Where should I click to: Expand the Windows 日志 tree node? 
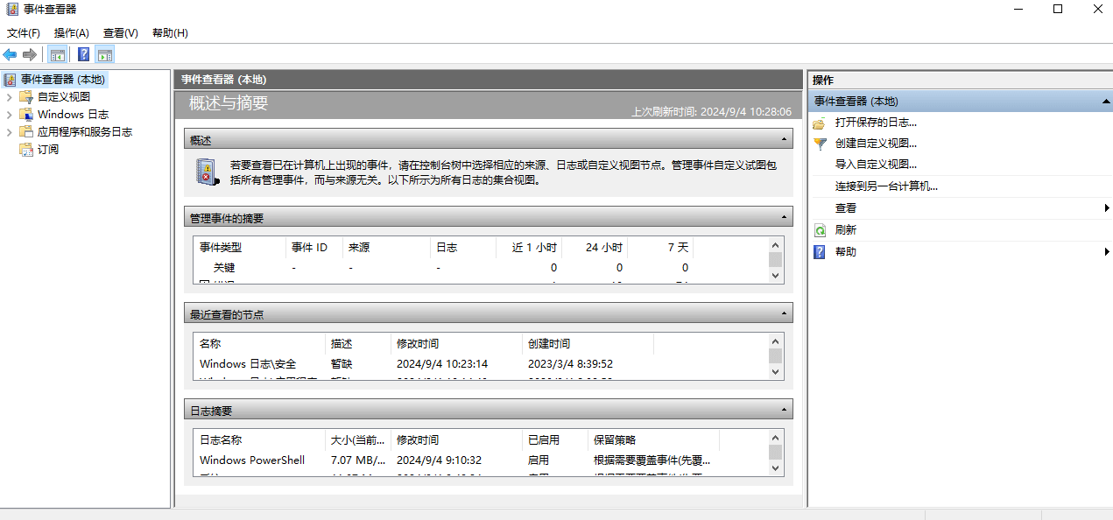(x=10, y=112)
